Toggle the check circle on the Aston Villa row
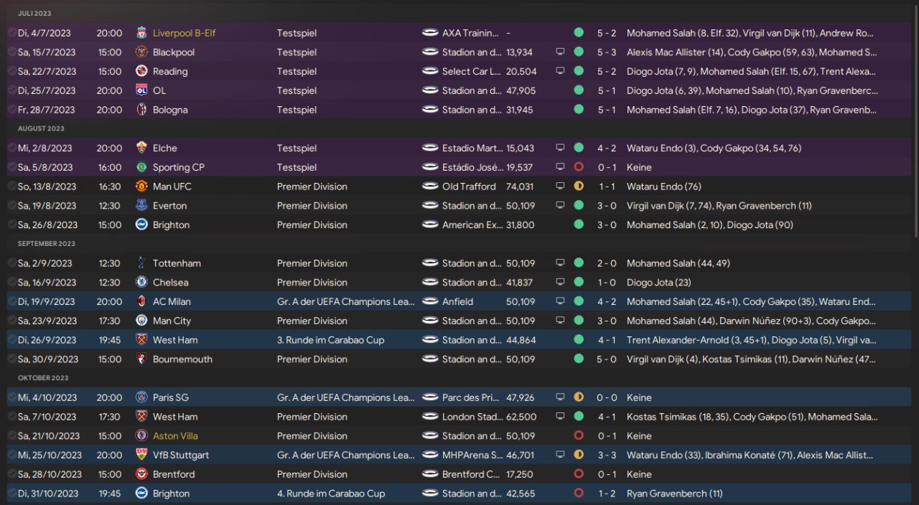The width and height of the screenshot is (919, 505). (11, 436)
